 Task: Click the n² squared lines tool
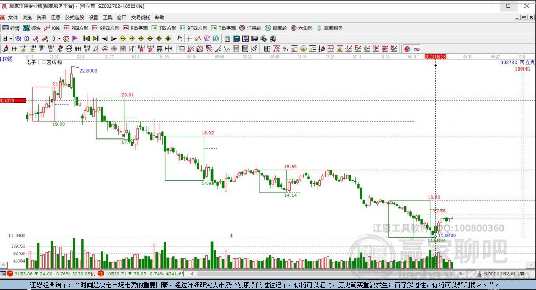click(x=87, y=49)
